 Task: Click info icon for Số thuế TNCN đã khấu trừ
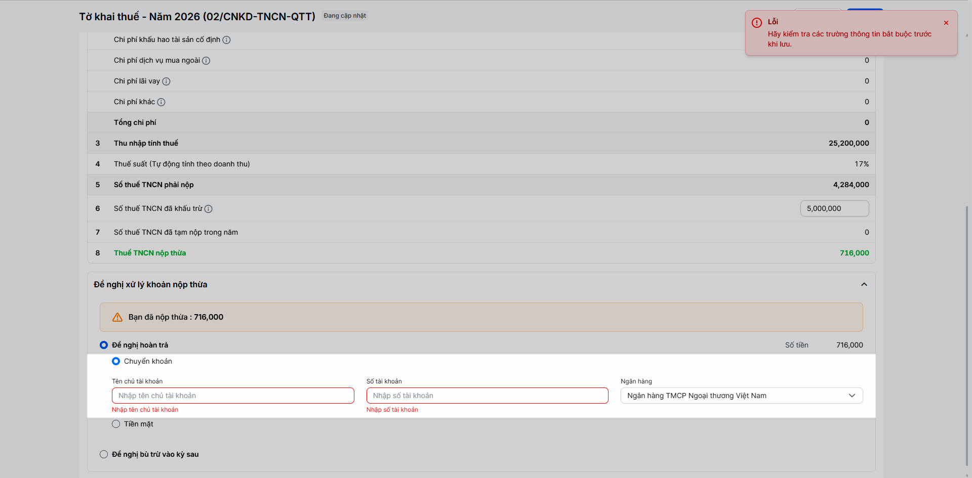208,209
